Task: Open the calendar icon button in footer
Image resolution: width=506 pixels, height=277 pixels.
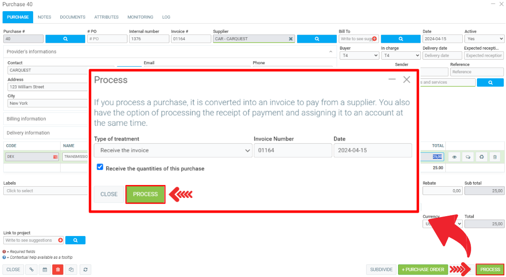Action: 45,270
